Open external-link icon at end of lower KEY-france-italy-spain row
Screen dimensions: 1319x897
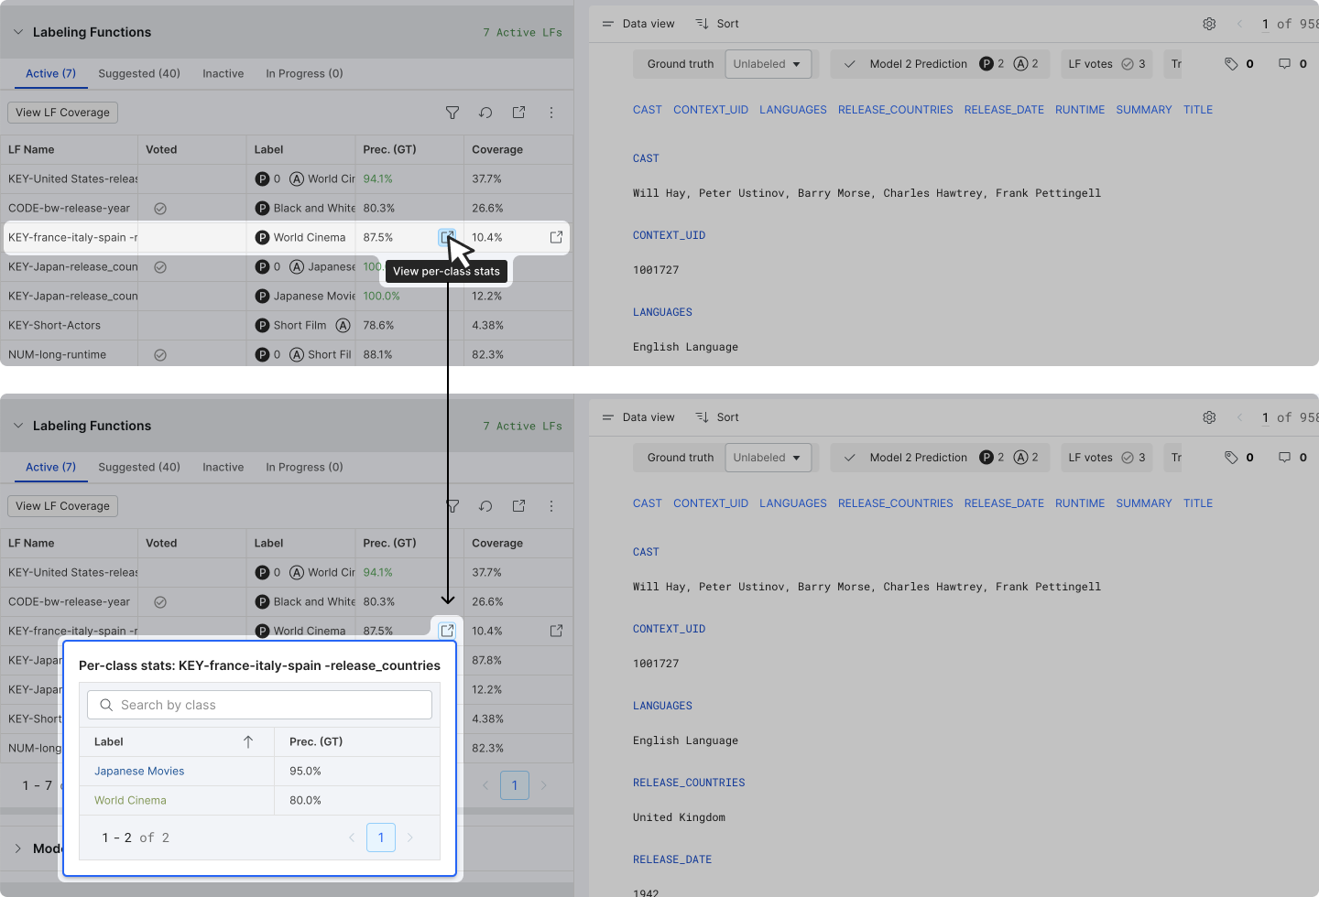(556, 631)
